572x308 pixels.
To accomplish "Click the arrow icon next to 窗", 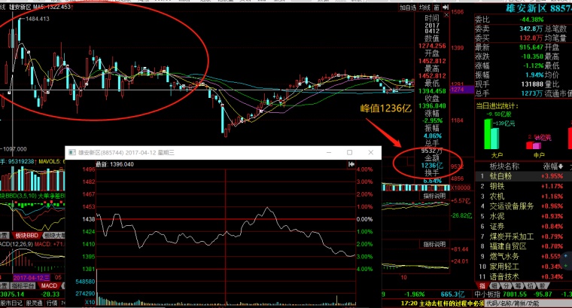I will coord(446,8).
